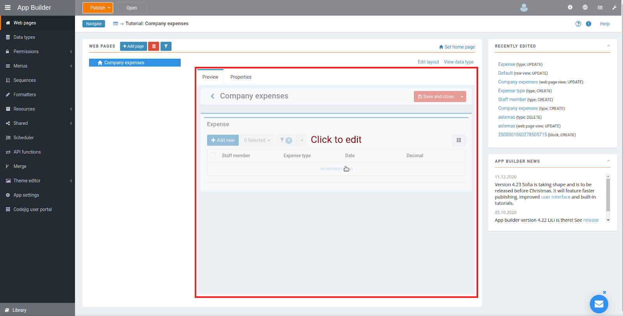623x316 pixels.
Task: Toggle the hamburger menu beside App Builder
Action: pos(7,7)
